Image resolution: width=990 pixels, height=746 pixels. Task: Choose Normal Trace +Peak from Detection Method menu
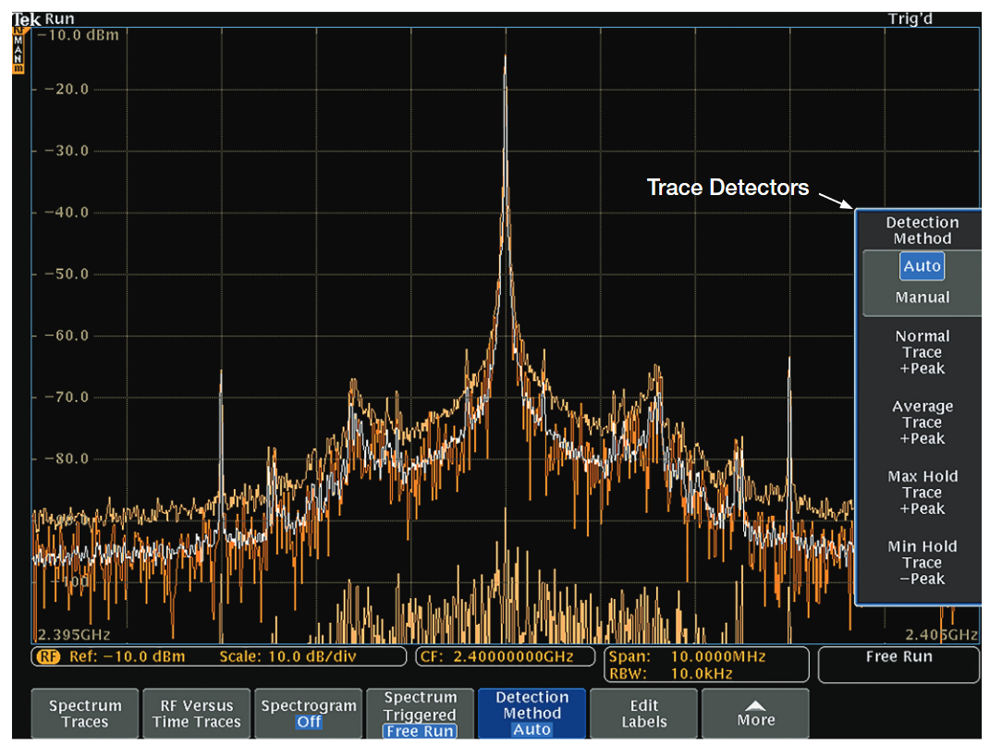(923, 352)
